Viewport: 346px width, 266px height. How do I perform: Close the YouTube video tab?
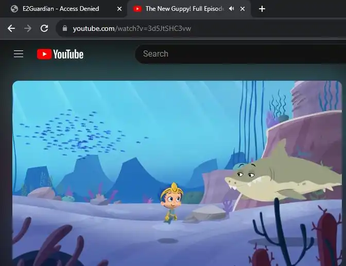click(x=243, y=9)
